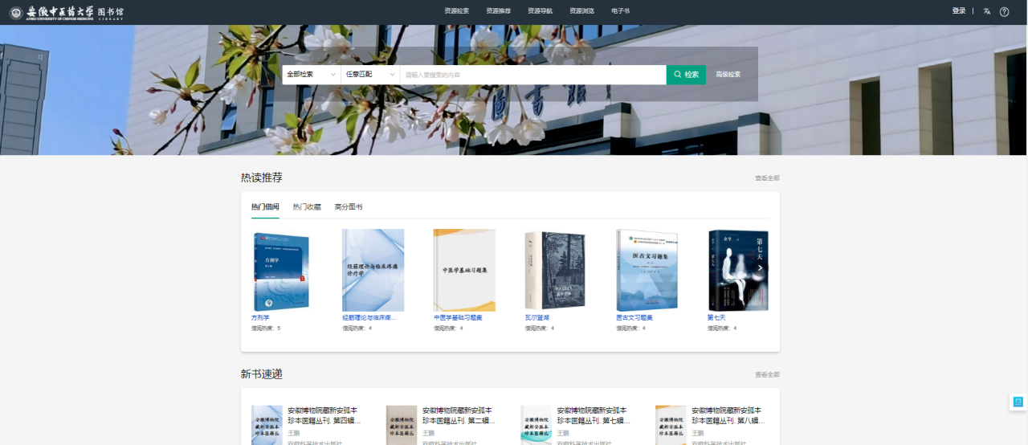Click the 中医学基础习题集 title link
The height and width of the screenshot is (445, 1028).
(458, 318)
